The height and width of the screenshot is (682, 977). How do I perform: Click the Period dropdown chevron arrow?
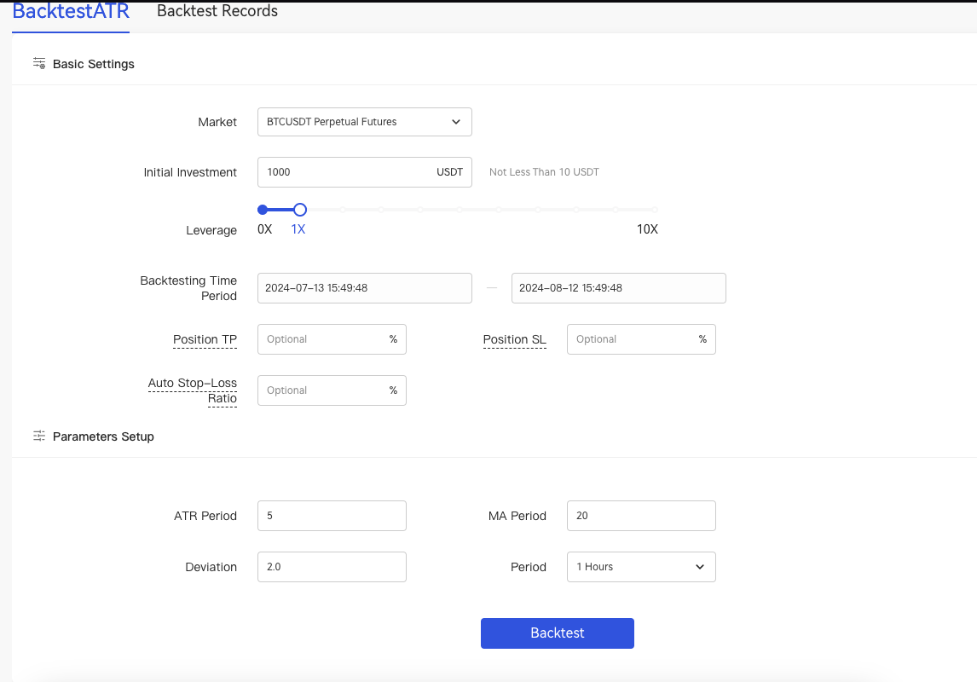(x=700, y=567)
